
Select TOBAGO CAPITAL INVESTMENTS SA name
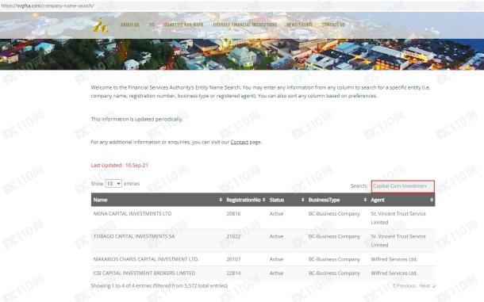click(134, 236)
